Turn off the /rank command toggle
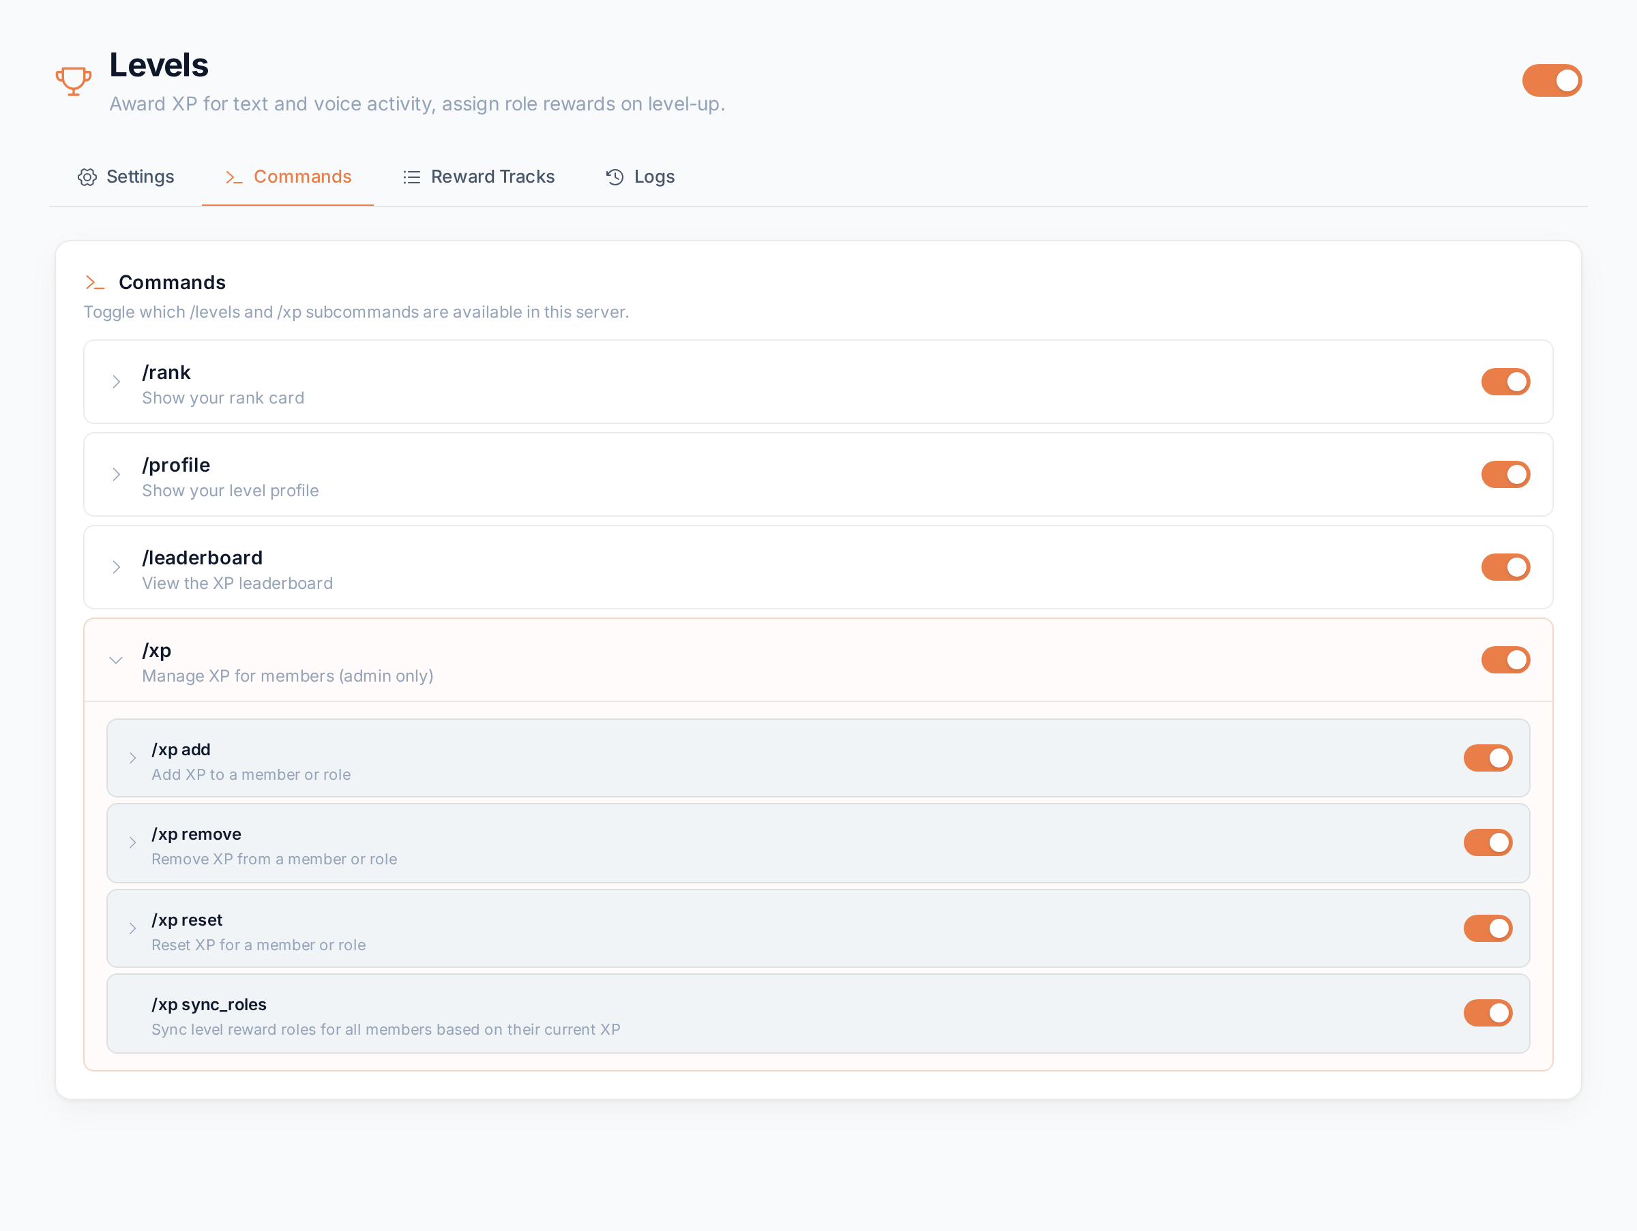1637x1231 pixels. tap(1505, 382)
